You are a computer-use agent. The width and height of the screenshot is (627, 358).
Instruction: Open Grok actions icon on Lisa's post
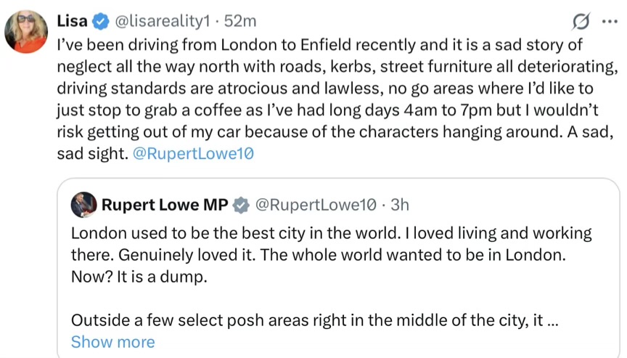point(581,21)
